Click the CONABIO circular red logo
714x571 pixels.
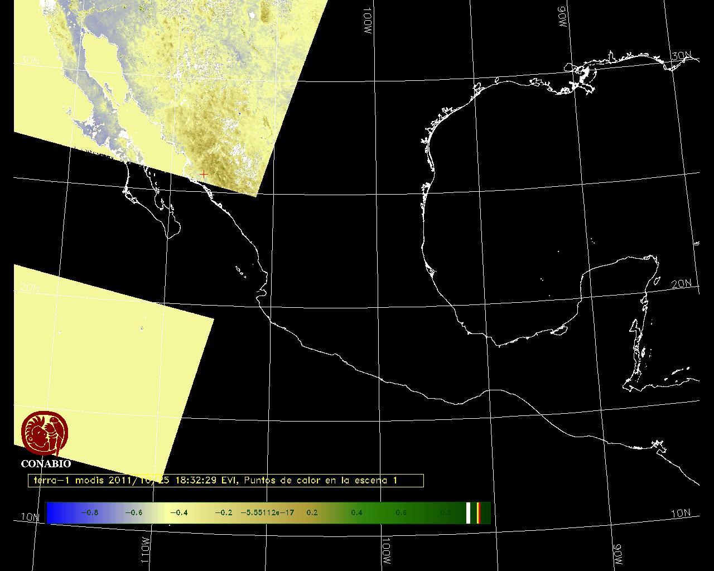click(45, 433)
